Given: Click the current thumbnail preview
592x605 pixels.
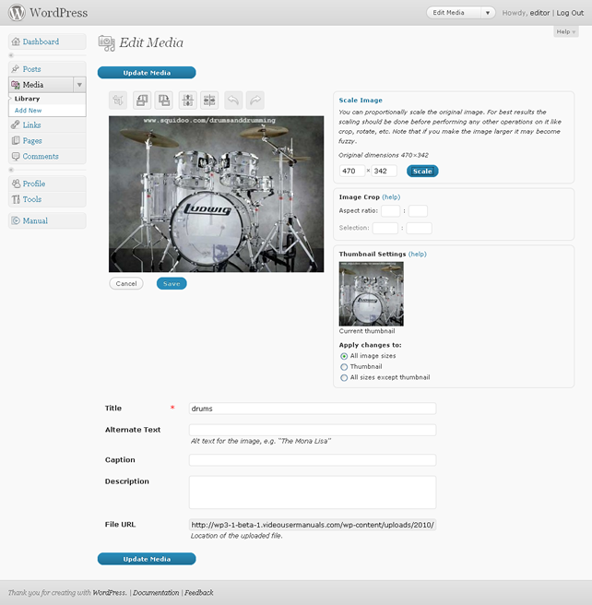Looking at the screenshot, I should click(372, 294).
